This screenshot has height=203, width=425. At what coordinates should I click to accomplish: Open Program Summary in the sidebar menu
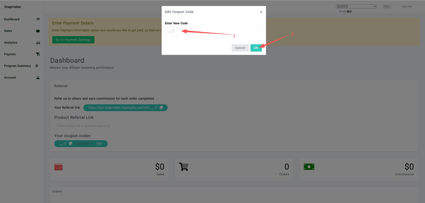point(18,66)
